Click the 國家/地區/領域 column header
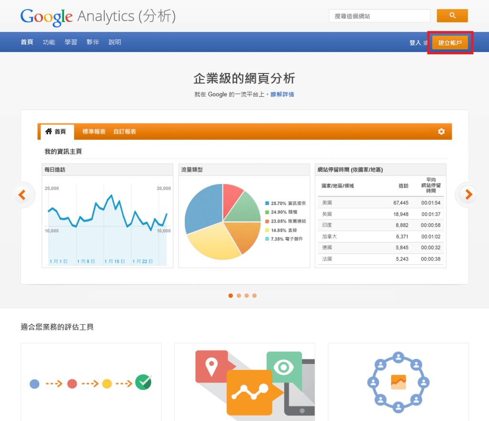This screenshot has width=489, height=421. click(338, 186)
